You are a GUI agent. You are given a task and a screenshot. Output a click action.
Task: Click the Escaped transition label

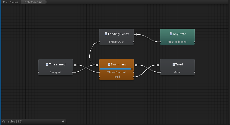pos(55,72)
